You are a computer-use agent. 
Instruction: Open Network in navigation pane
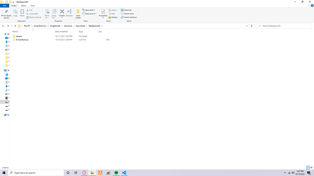7,115
